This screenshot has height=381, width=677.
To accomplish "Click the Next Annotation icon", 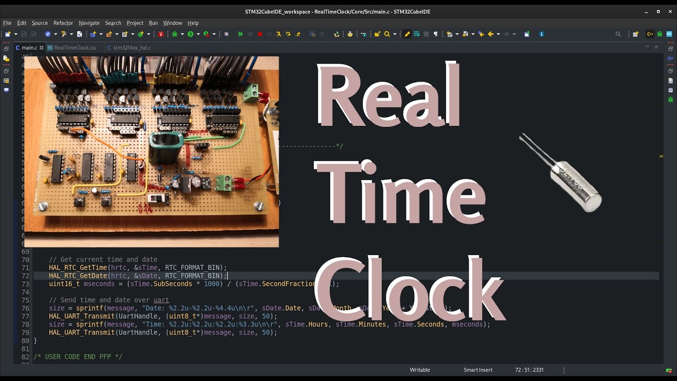I will 450,34.
